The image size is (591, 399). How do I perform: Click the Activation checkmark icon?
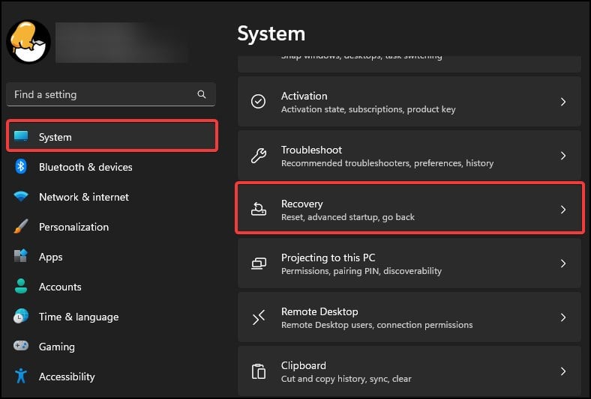[x=259, y=102]
